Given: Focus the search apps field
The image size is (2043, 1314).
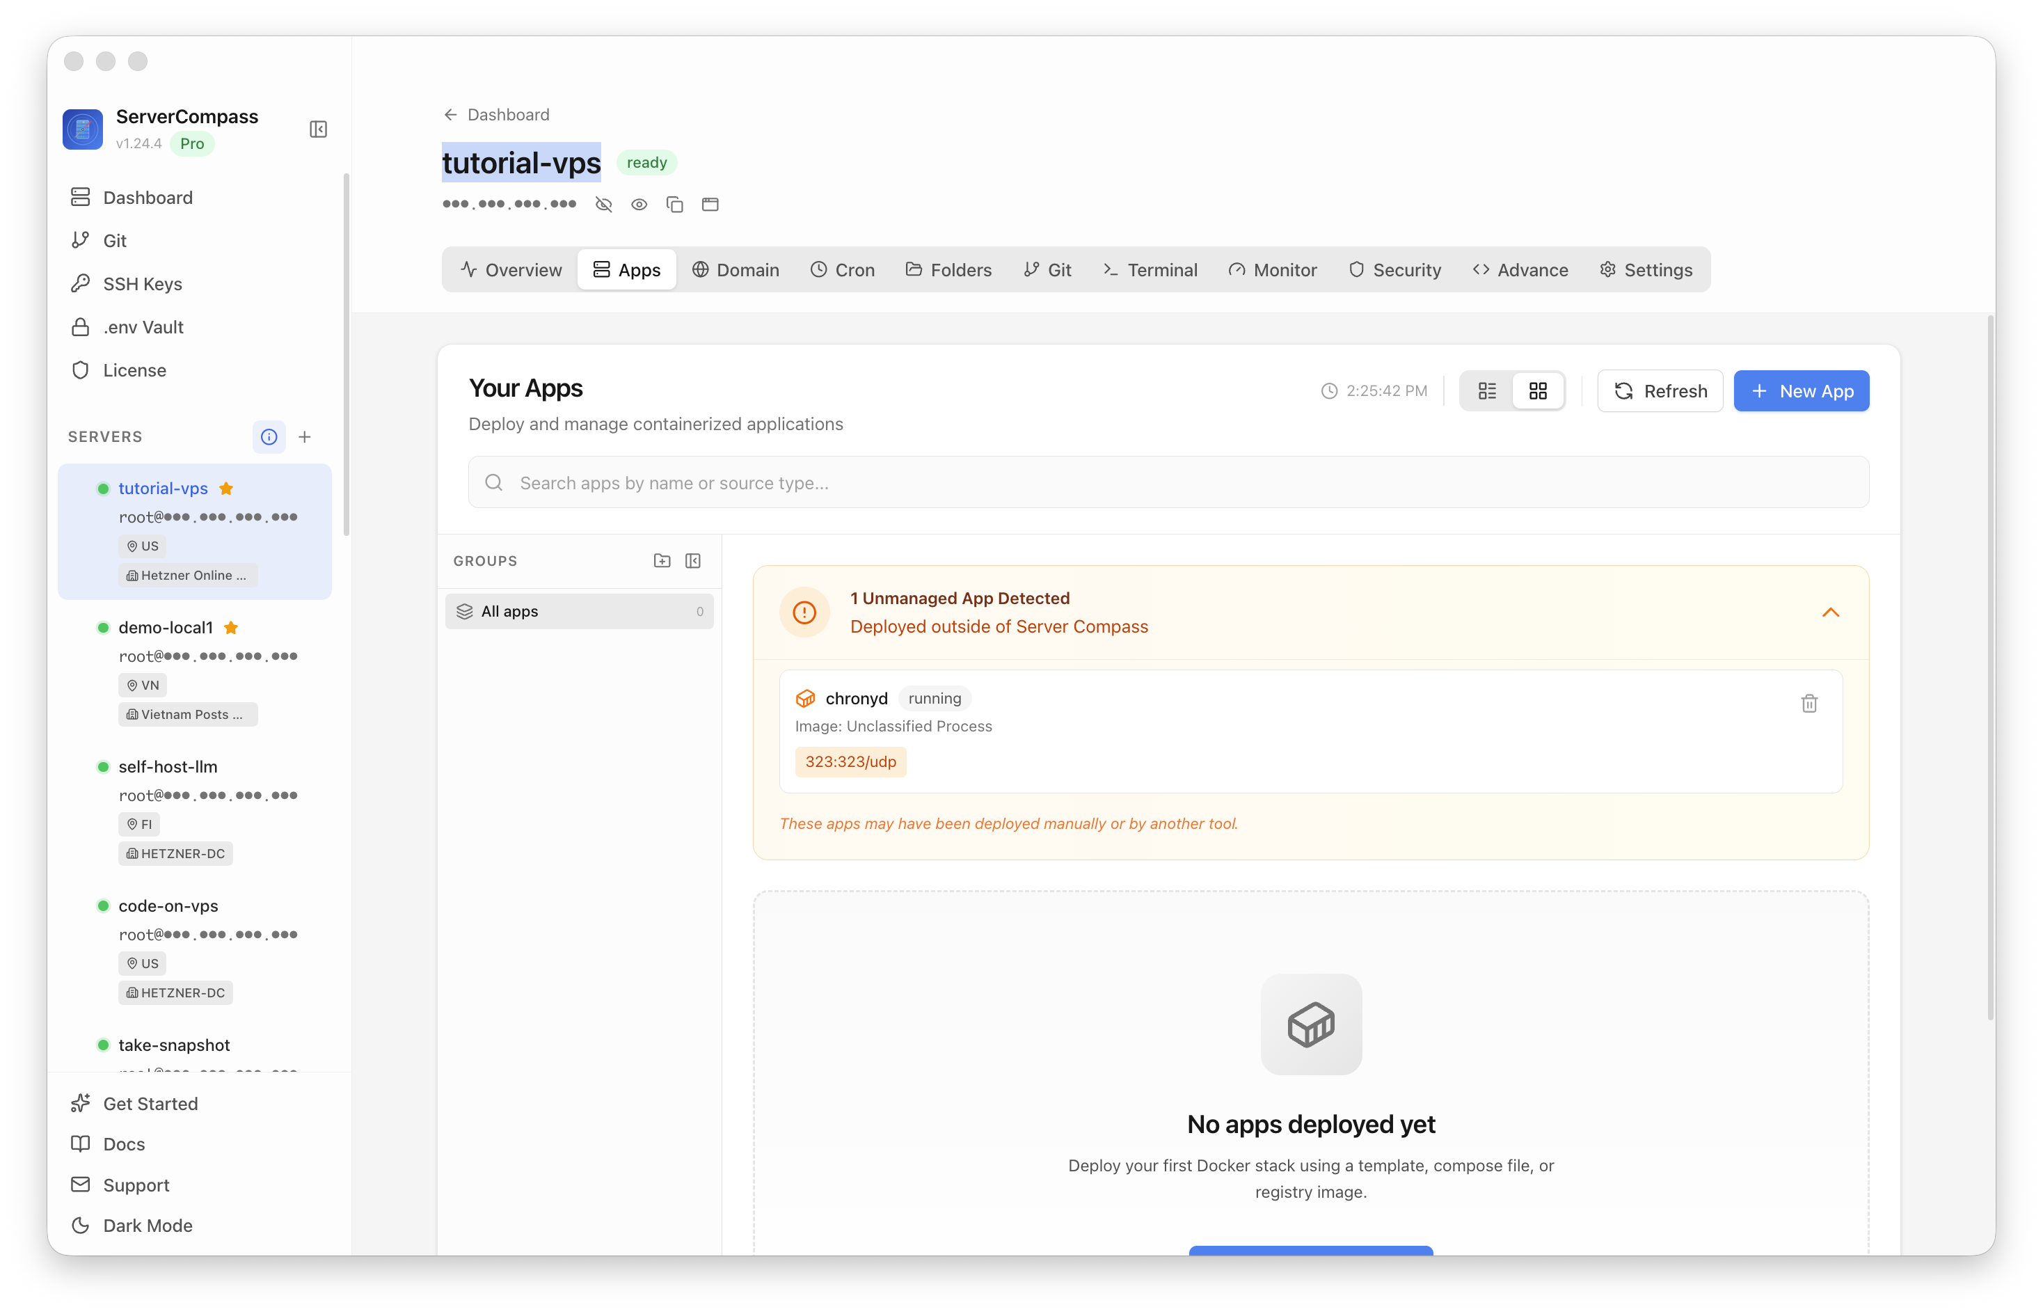Looking at the screenshot, I should point(1168,482).
